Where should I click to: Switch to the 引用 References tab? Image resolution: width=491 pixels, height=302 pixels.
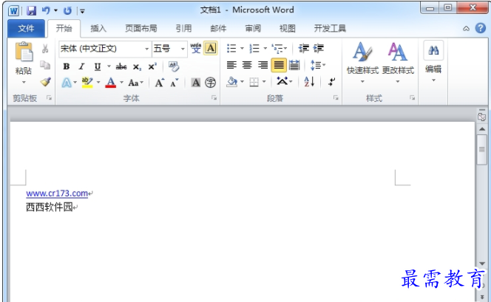[x=183, y=29]
